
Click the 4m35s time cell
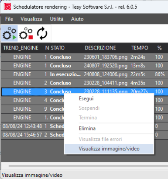(137, 83)
